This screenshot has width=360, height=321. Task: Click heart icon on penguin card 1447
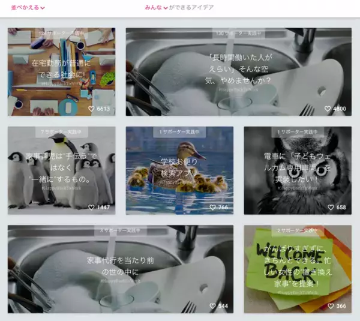point(91,208)
